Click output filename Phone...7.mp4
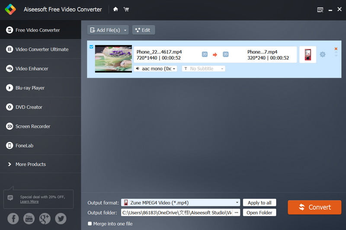This screenshot has height=230, width=346. (x=262, y=52)
